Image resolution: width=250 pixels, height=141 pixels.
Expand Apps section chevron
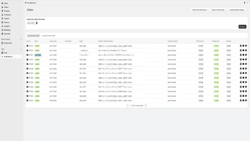pos(21,49)
